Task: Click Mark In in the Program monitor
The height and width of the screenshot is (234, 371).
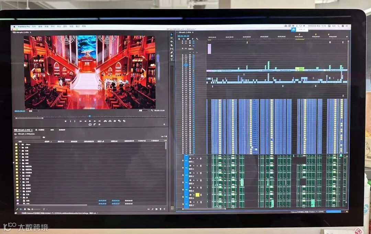Action: pos(70,121)
